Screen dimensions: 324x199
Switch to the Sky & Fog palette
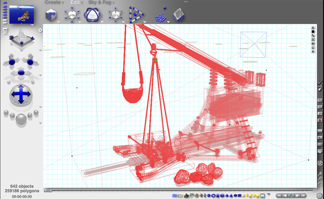(100, 2)
